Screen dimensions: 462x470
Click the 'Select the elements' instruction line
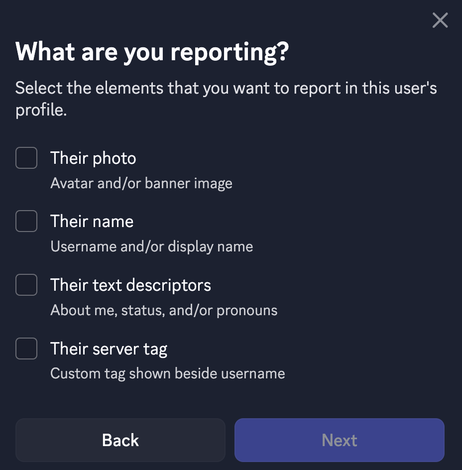pos(226,88)
